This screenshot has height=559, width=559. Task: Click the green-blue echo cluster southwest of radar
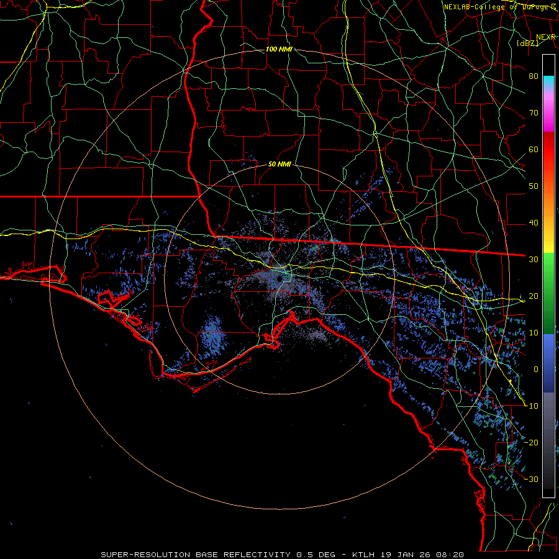(213, 335)
